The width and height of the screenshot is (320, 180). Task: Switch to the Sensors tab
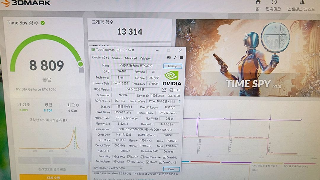coord(117,58)
